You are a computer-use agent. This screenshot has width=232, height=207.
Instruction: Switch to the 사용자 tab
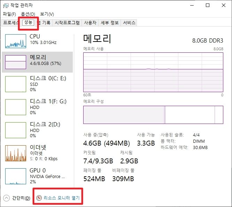click(x=90, y=23)
